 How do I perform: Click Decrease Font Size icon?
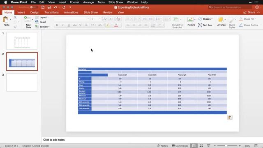click(x=111, y=19)
